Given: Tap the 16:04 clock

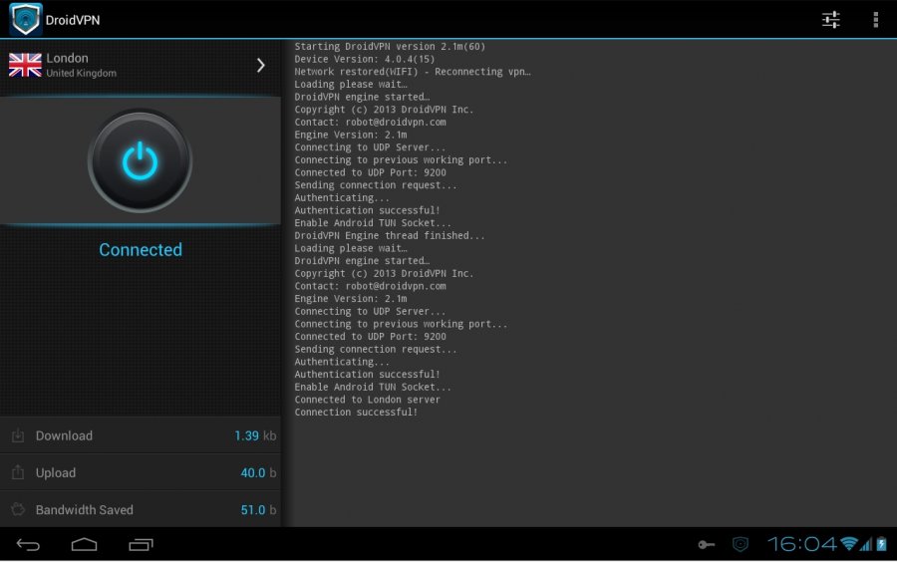Looking at the screenshot, I should pyautogui.click(x=801, y=544).
